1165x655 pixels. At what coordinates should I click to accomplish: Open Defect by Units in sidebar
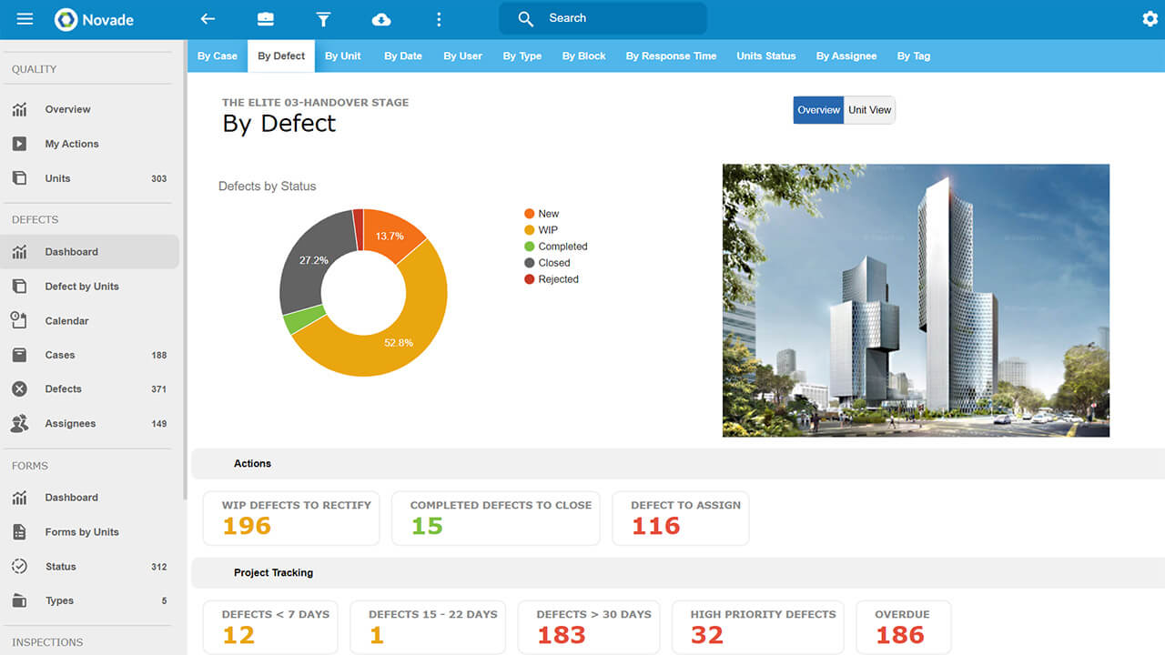coord(82,287)
